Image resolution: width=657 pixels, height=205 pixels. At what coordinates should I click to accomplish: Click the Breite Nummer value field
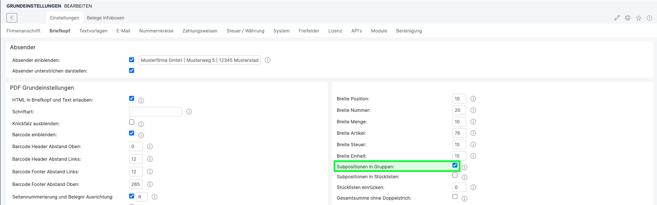(x=459, y=110)
